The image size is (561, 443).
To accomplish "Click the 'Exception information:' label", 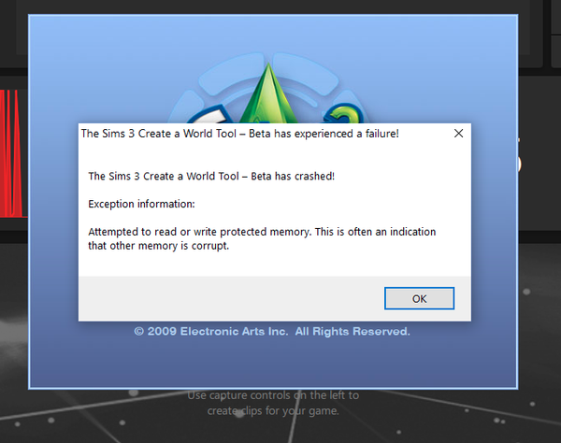I will (x=141, y=204).
